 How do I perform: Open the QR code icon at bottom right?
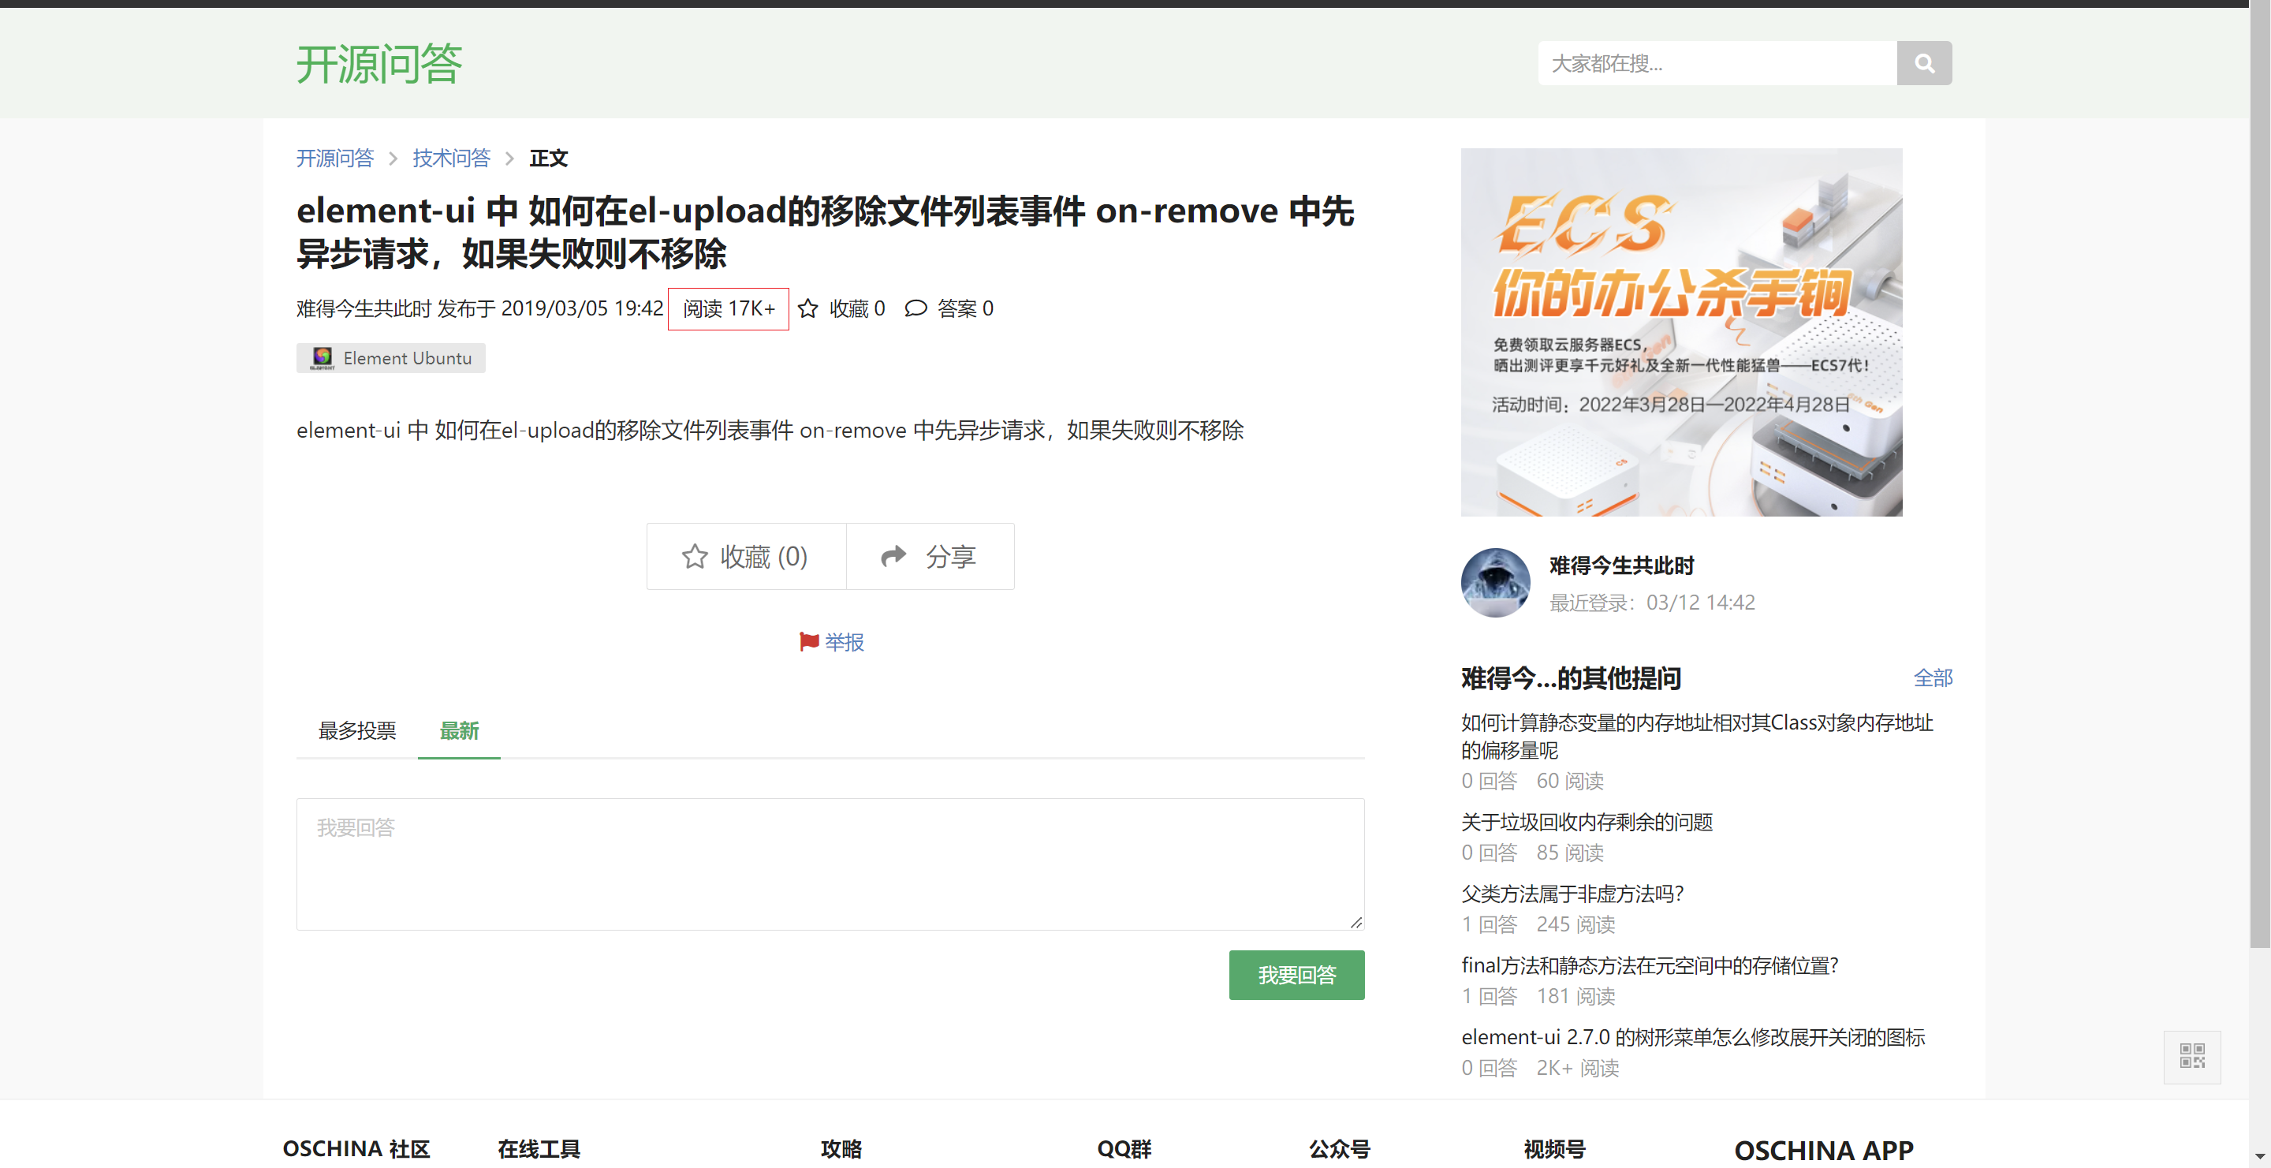pos(2191,1056)
